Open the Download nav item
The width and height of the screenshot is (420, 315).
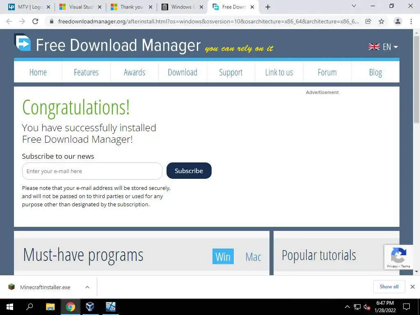[x=183, y=72]
